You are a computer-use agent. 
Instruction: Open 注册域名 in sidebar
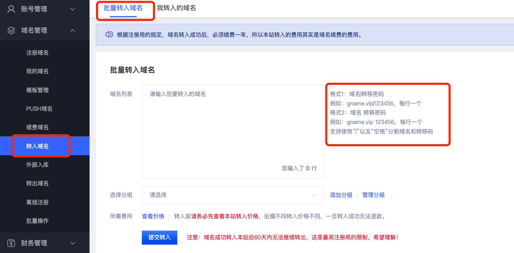[x=38, y=53]
